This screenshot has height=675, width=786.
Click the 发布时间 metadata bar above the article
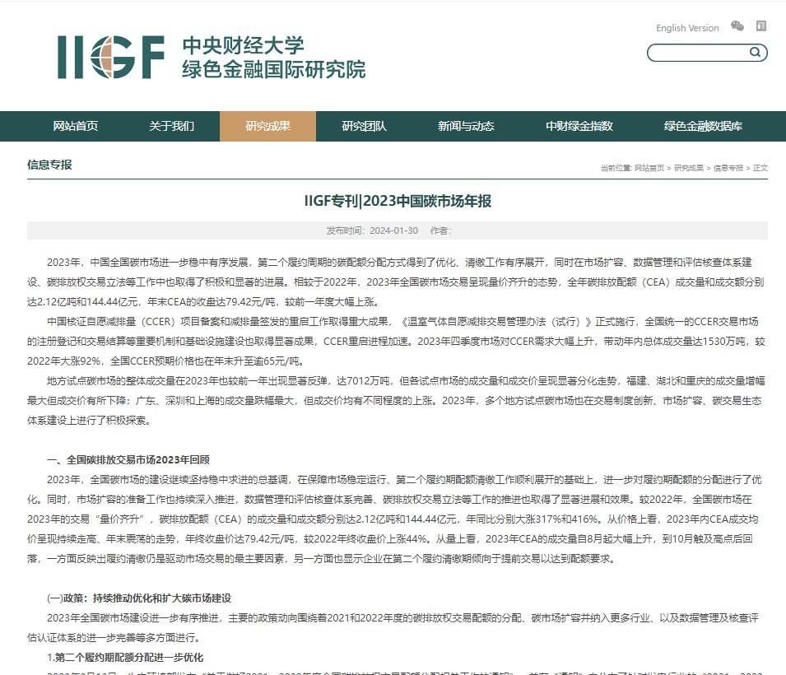pos(393,231)
